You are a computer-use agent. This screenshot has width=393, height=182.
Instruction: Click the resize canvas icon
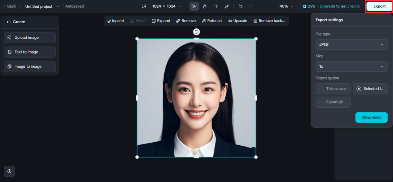(x=144, y=6)
